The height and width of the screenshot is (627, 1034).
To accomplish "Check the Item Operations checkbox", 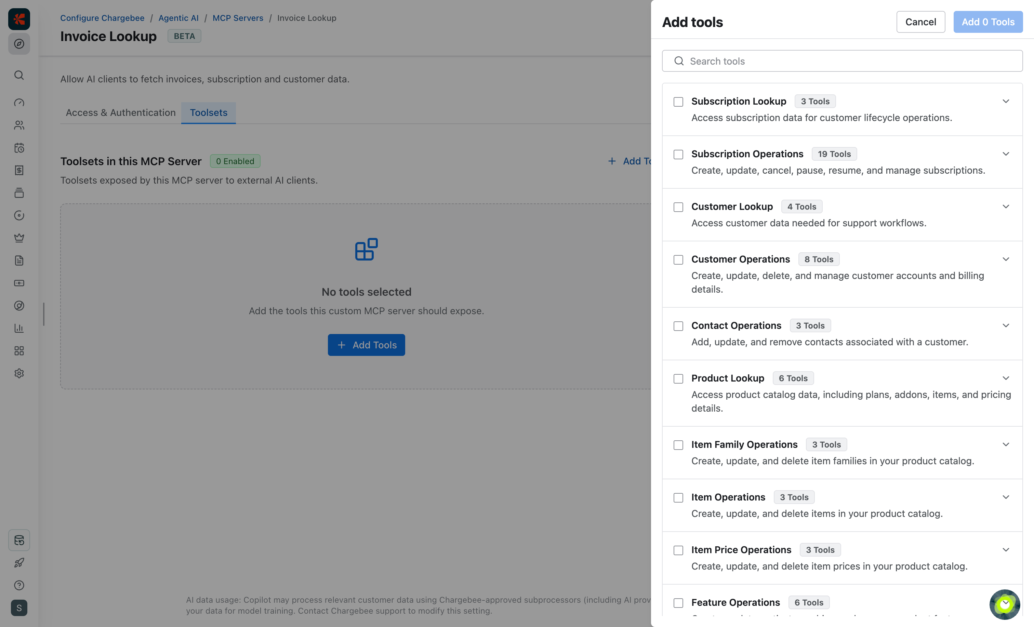I will click(x=678, y=498).
